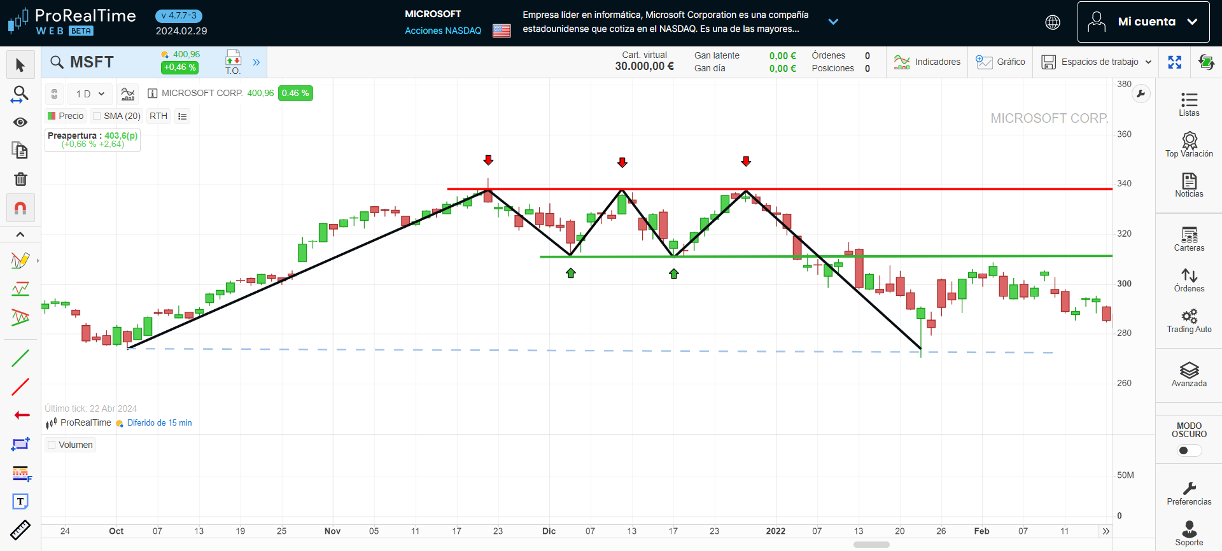Open Espacios de trabajo dropdown
The width and height of the screenshot is (1222, 551).
click(x=1097, y=62)
